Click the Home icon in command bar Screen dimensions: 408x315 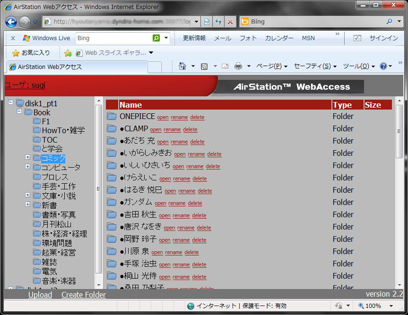182,67
